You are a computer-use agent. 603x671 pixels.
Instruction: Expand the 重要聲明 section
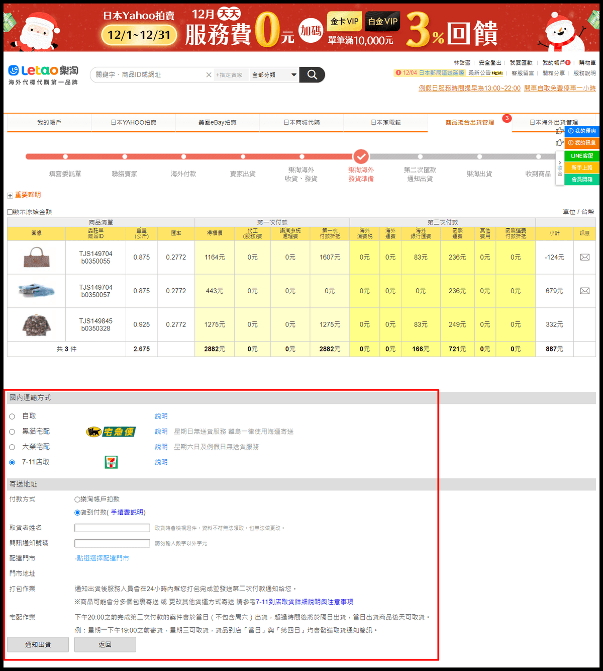[x=10, y=195]
